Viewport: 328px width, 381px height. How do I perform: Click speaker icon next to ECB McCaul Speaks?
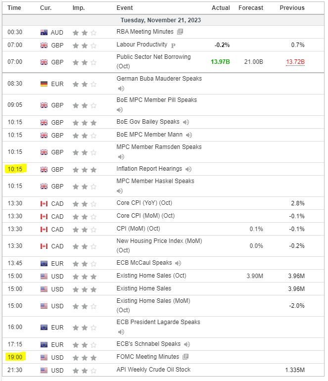tap(178, 263)
